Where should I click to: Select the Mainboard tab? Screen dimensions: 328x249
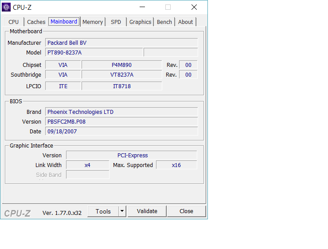coord(64,22)
